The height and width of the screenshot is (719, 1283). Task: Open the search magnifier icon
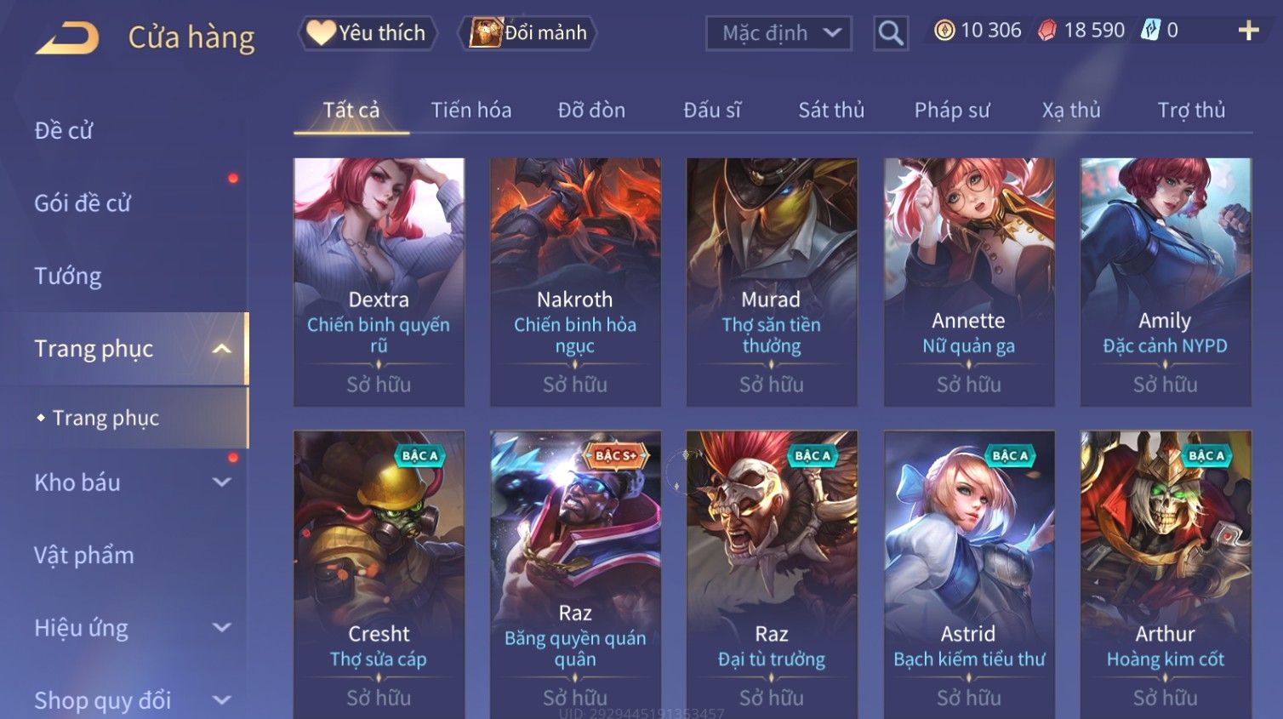point(891,33)
